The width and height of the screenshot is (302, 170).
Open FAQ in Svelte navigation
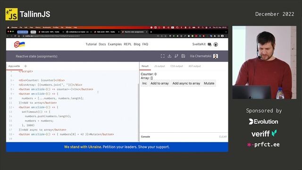click(x=145, y=44)
